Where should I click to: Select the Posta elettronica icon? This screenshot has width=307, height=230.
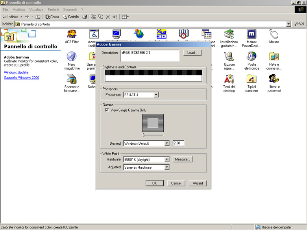pos(252,57)
